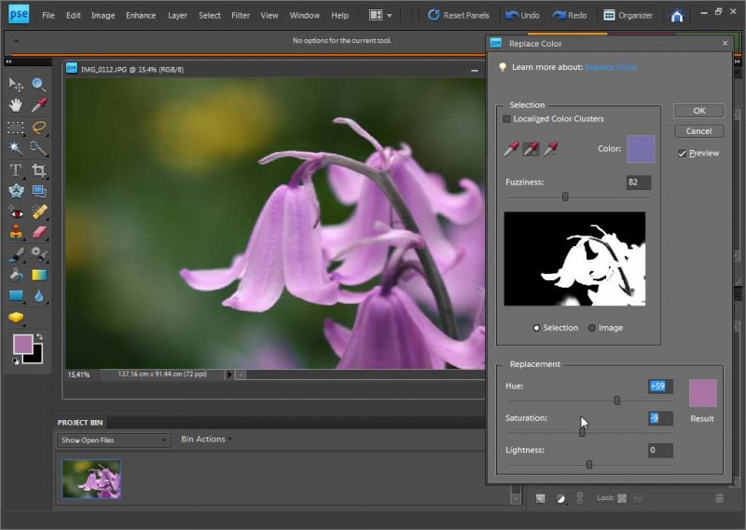This screenshot has height=530, width=746.
Task: Open the Enhance menu
Action: click(x=141, y=16)
